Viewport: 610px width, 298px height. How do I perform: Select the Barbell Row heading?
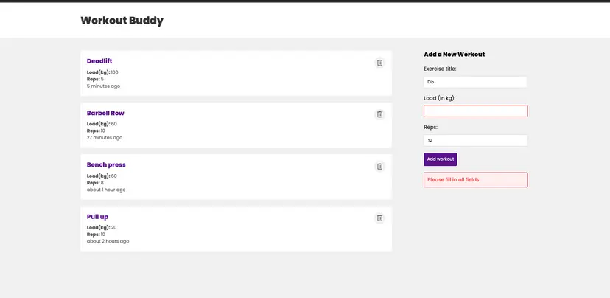[x=105, y=113]
